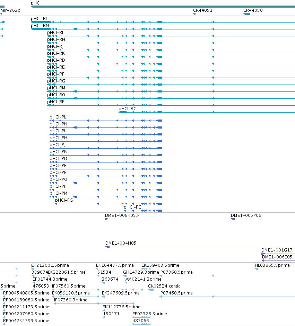Select transcript pHCl-RI label
This screenshot has width=295, height=326.
pos(55,33)
